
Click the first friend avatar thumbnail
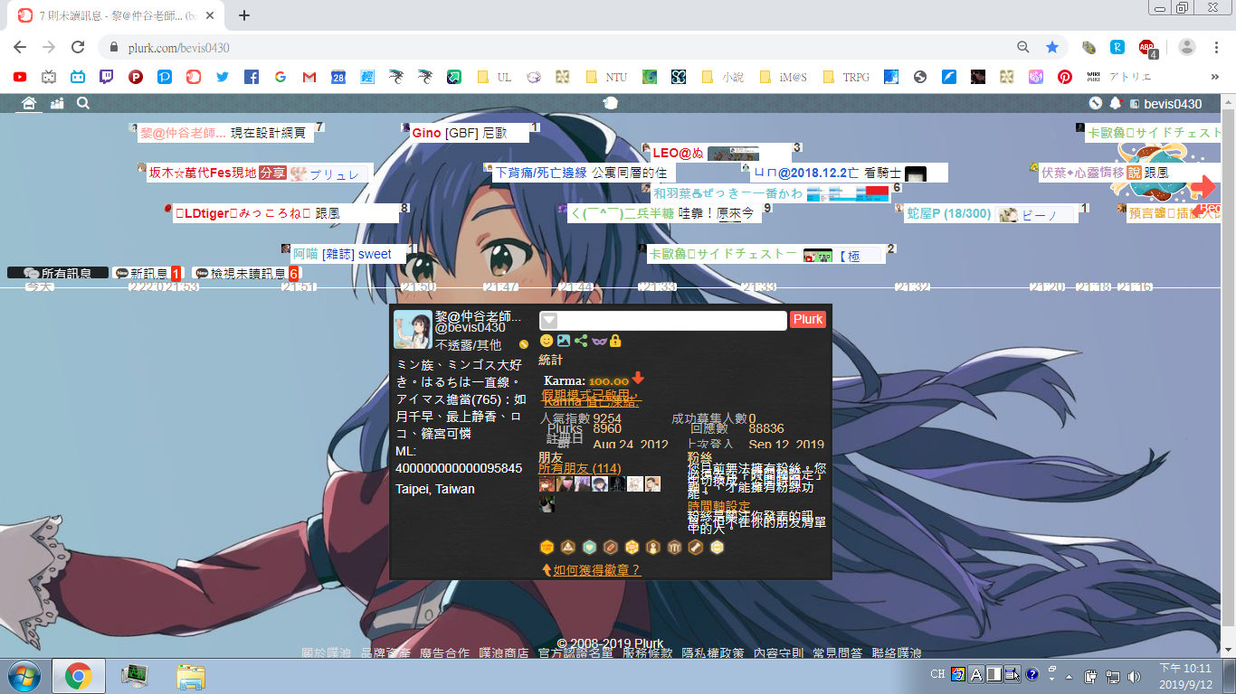pos(546,483)
